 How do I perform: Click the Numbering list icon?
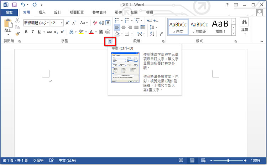click(127, 20)
